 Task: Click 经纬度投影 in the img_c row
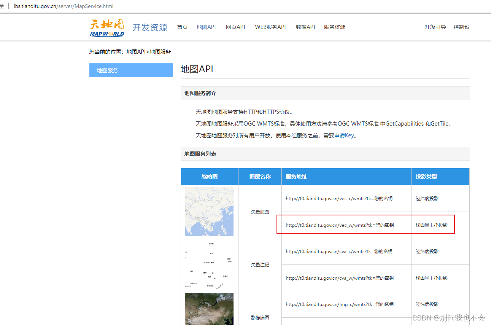[x=427, y=304]
